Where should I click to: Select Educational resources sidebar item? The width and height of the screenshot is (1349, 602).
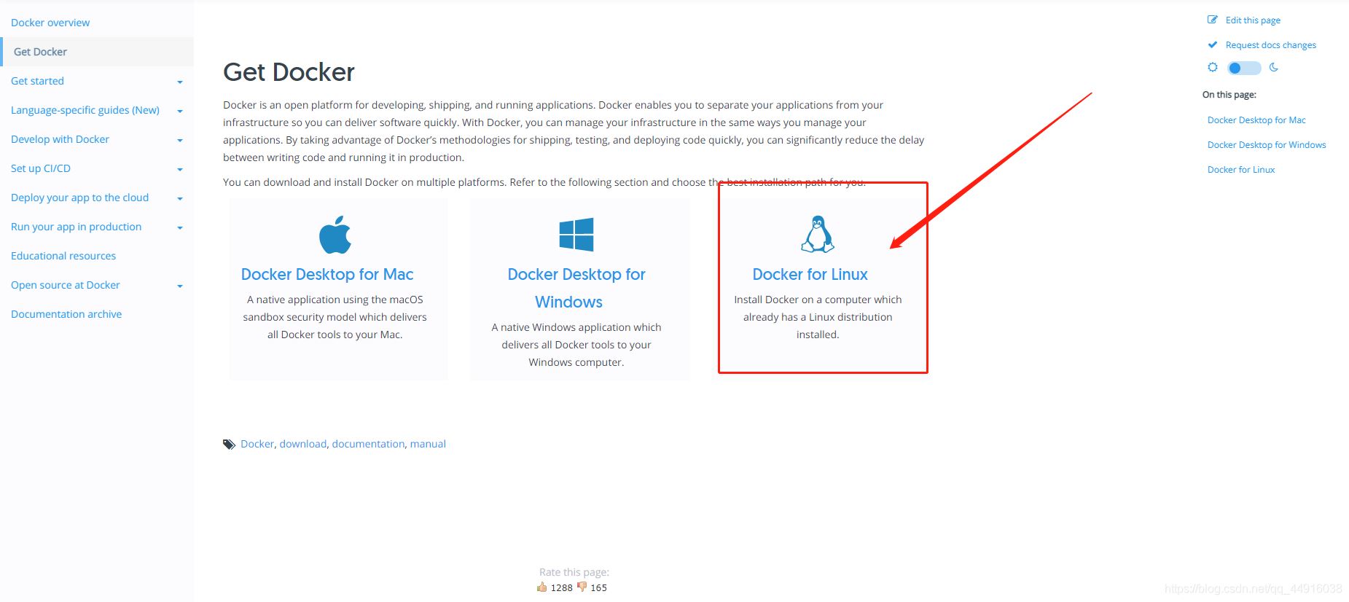click(x=63, y=256)
